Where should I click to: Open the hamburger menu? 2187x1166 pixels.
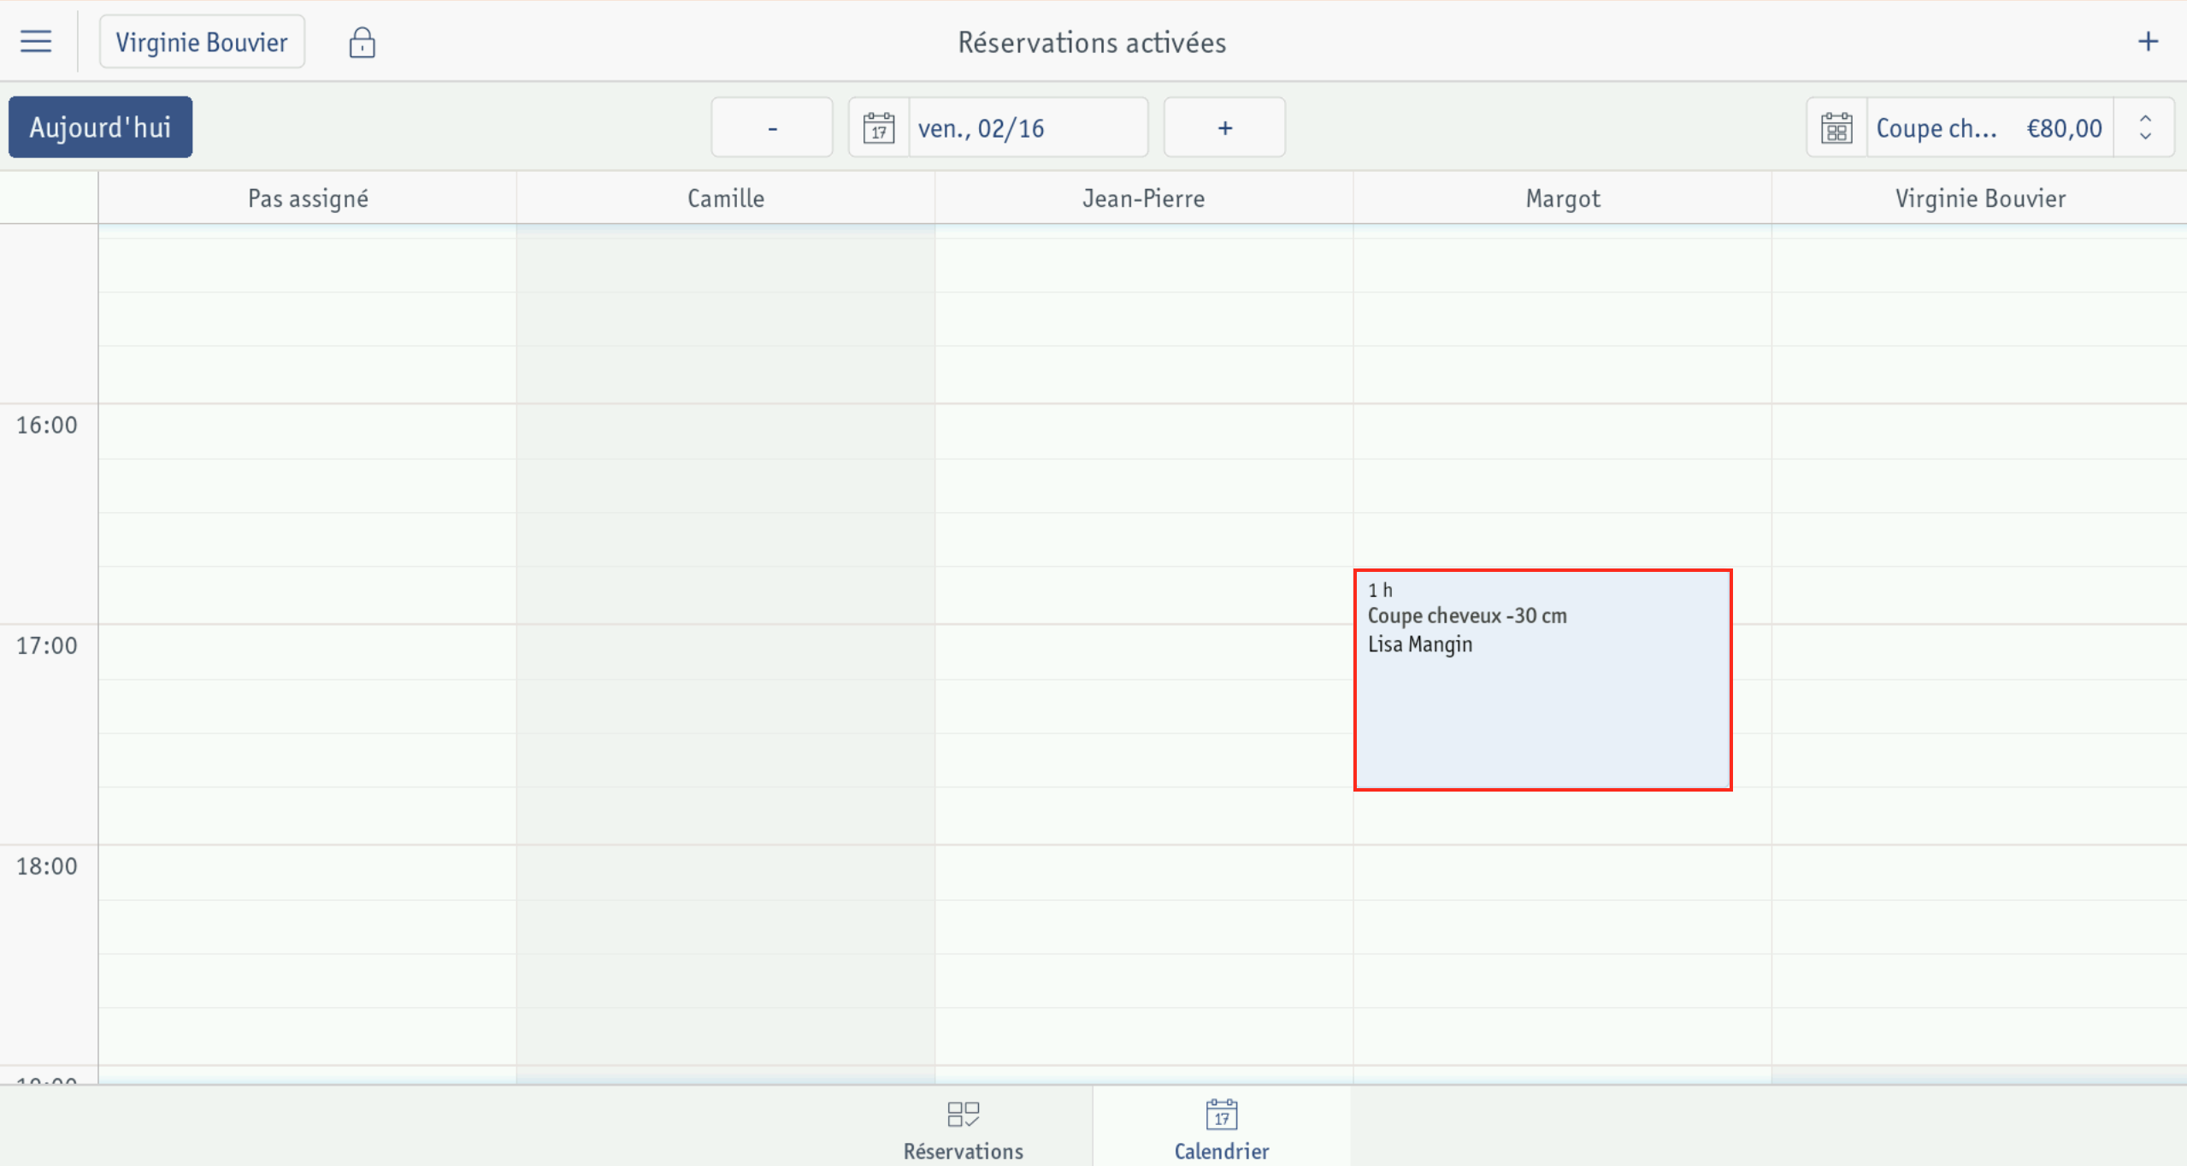(36, 42)
